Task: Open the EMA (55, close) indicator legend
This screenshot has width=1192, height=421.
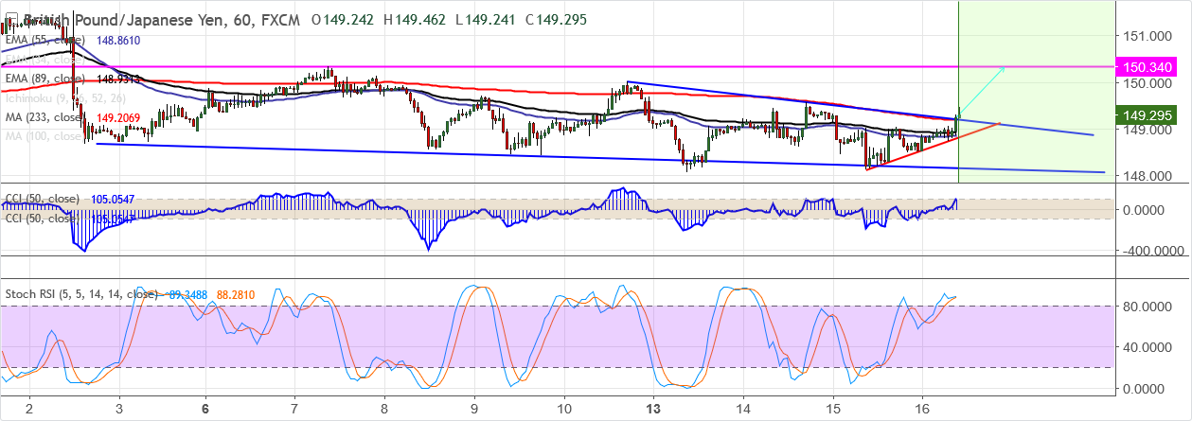Action: coord(44,41)
